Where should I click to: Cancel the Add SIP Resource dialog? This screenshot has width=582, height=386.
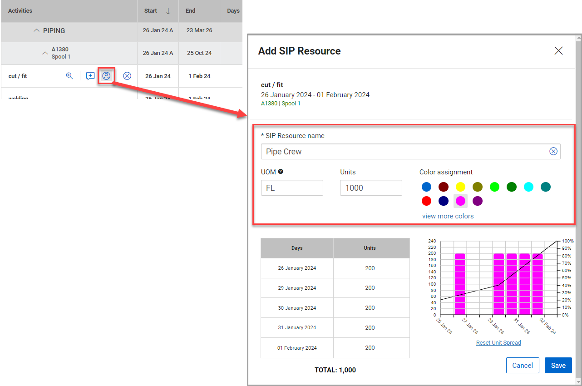coord(523,365)
